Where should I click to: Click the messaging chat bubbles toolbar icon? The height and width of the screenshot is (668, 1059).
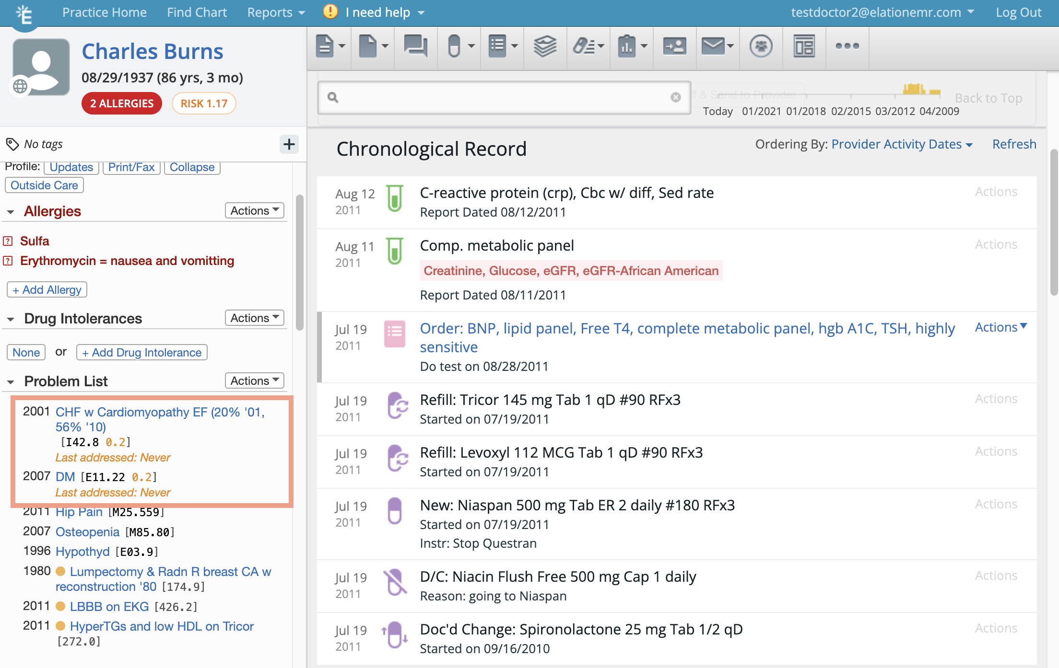415,46
